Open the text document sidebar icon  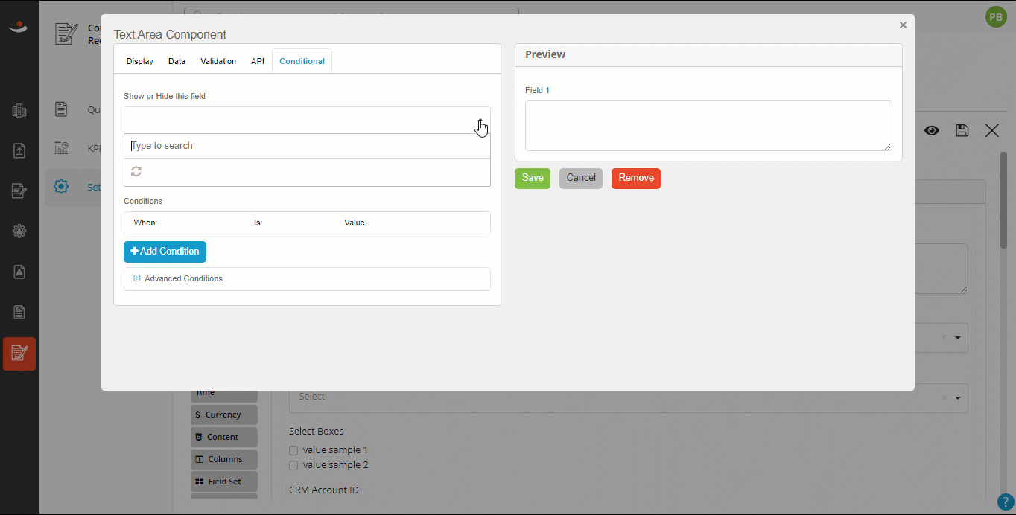(19, 312)
